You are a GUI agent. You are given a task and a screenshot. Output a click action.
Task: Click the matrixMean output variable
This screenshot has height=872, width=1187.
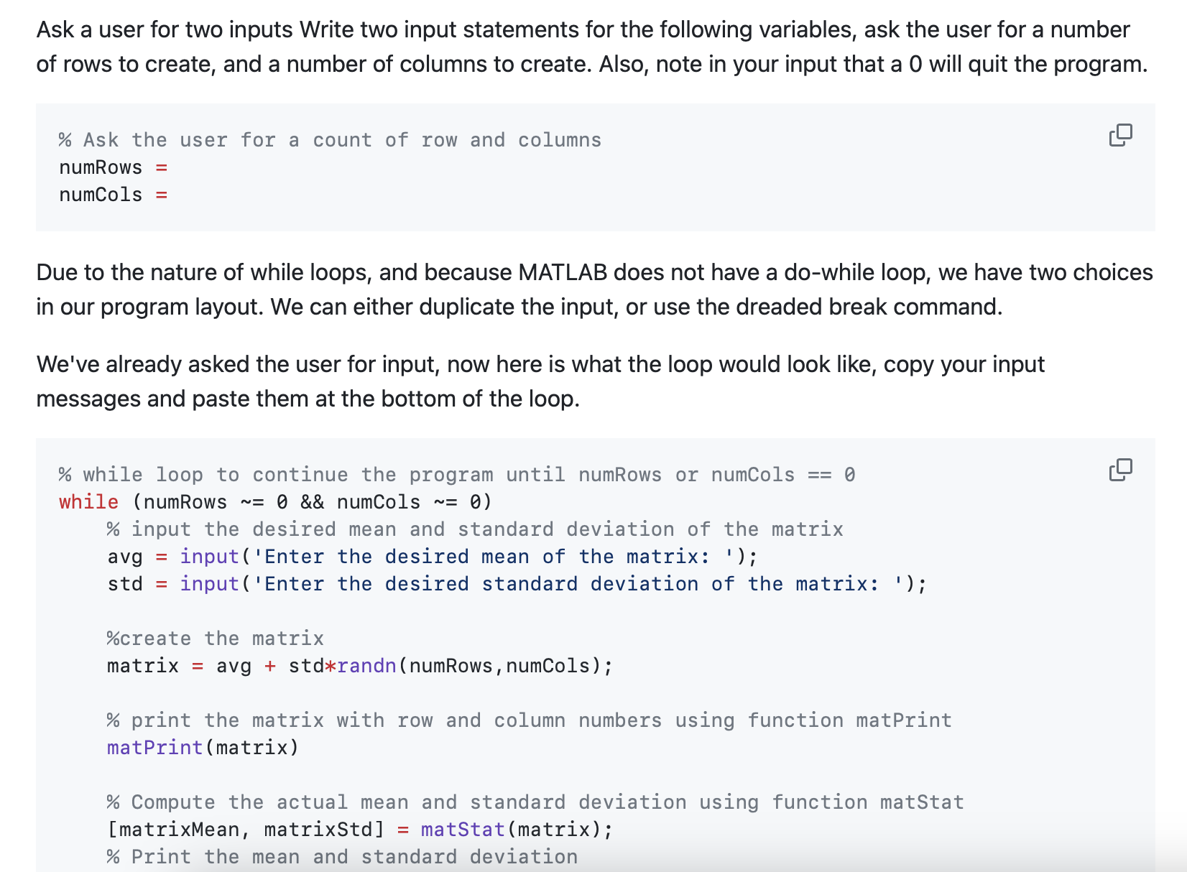pos(179,829)
